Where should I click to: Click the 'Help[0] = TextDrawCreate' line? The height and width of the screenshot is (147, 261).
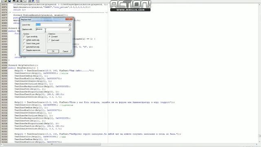[x=54, y=71]
